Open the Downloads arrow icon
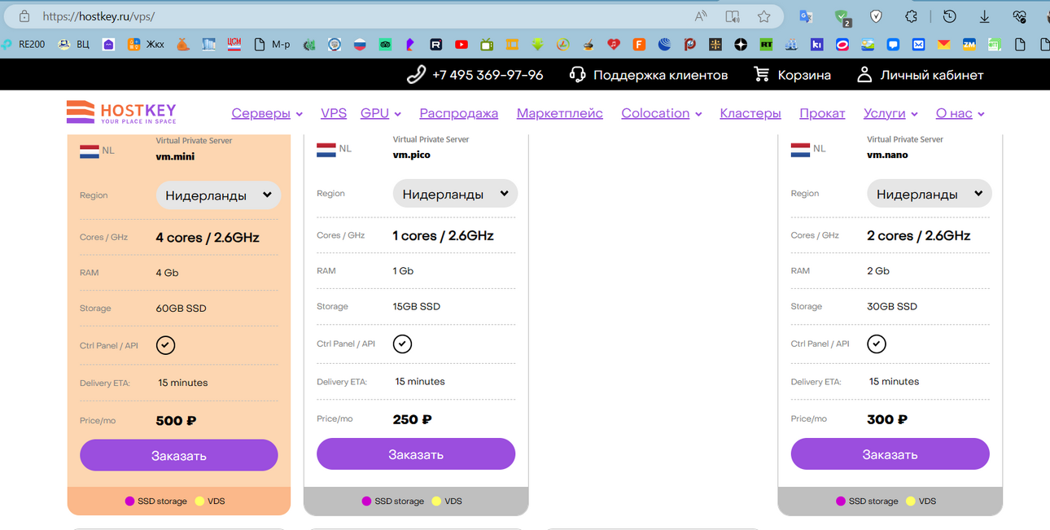This screenshot has width=1050, height=530. pos(984,16)
